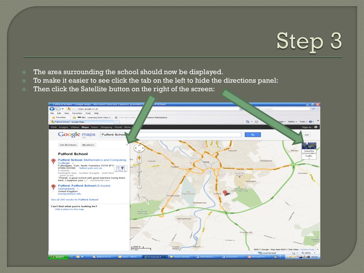The height and width of the screenshot is (273, 364).
Task: Open the View menu
Action: [x=66, y=113]
